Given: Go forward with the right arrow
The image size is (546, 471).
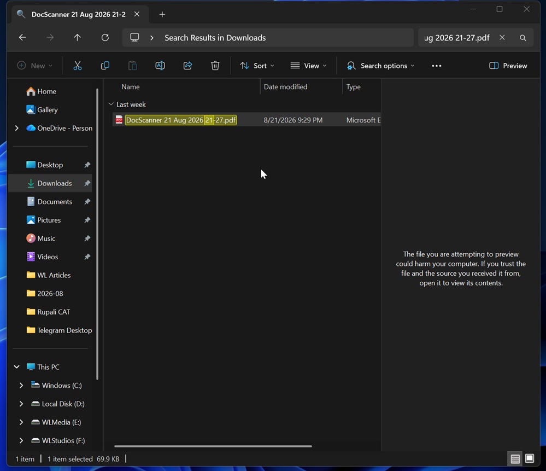Looking at the screenshot, I should (50, 37).
